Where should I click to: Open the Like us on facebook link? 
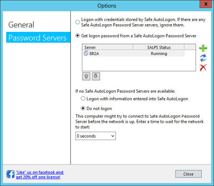coord(40,174)
